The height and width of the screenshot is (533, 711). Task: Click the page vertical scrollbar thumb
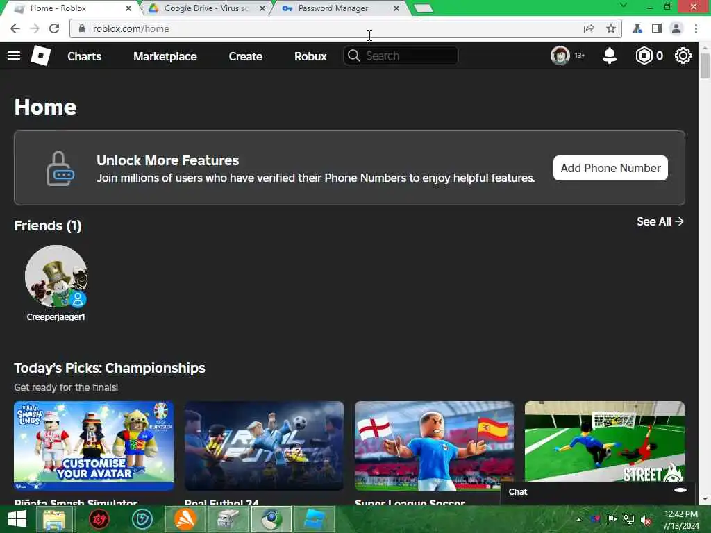click(x=705, y=66)
